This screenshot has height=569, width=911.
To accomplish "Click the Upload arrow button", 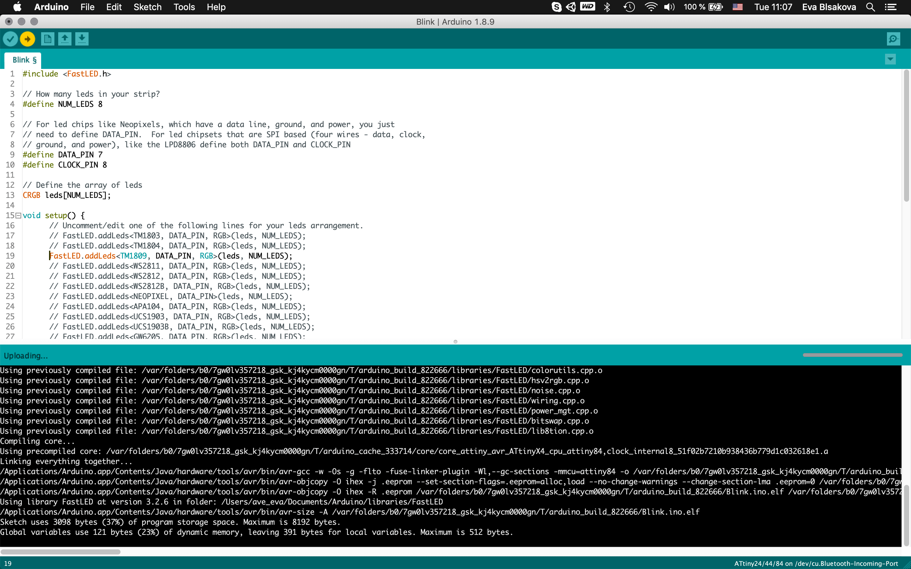I will point(28,39).
